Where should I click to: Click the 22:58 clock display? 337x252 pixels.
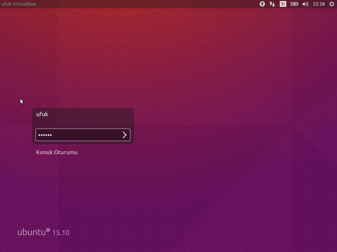pyautogui.click(x=319, y=4)
